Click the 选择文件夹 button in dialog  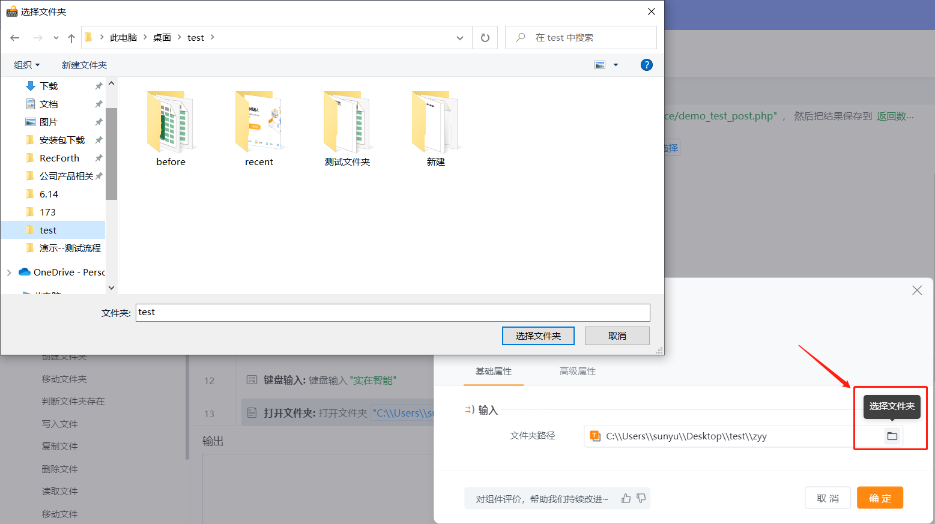point(537,336)
